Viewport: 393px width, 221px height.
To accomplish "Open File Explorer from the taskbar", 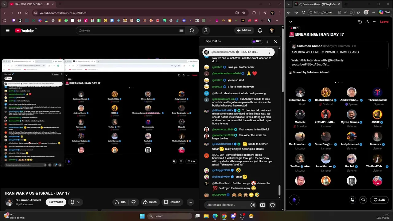I will (206, 216).
